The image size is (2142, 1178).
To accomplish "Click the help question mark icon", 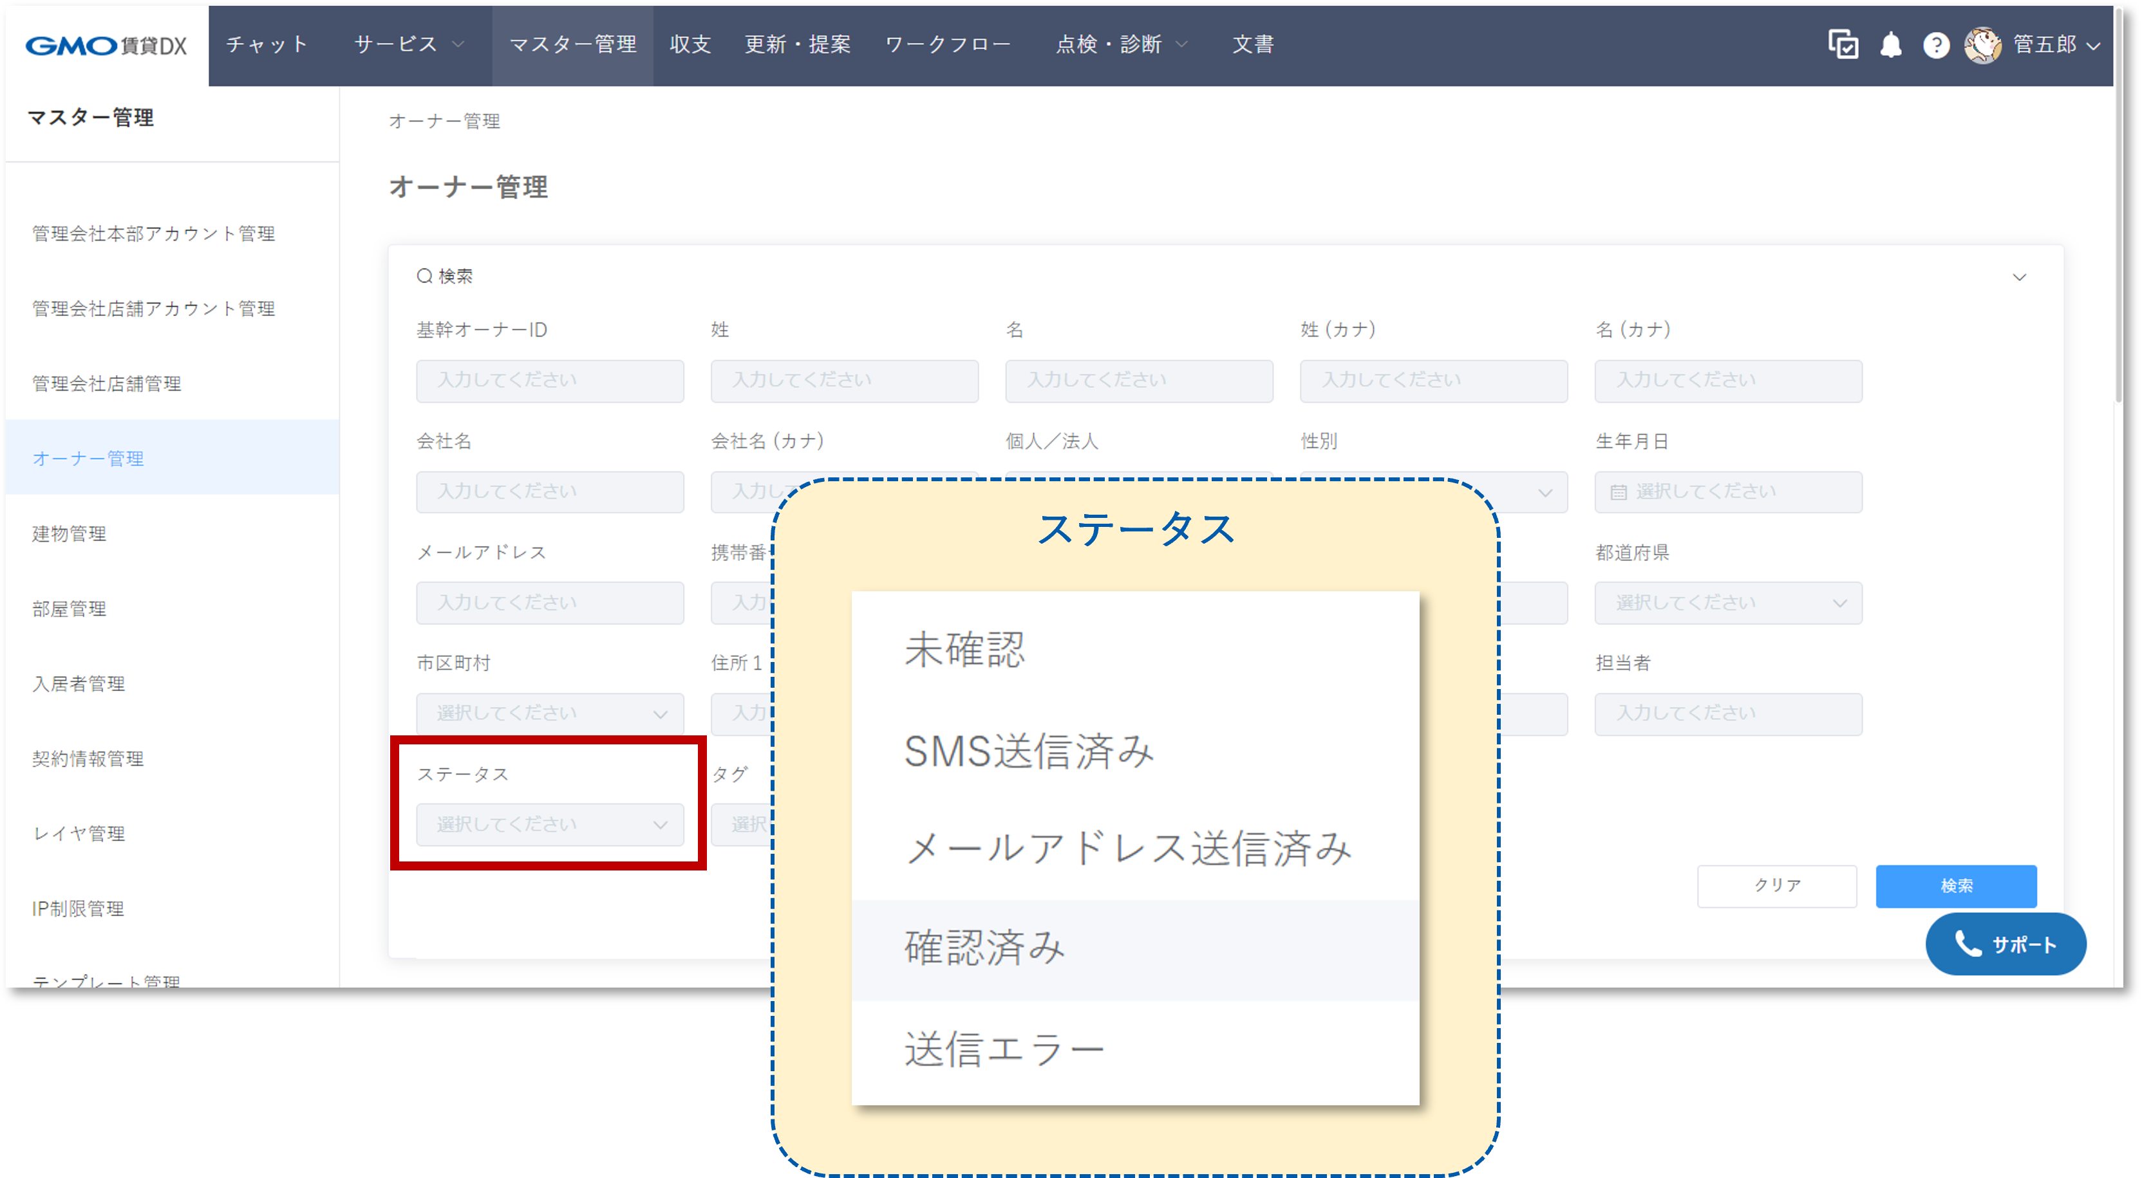I will pyautogui.click(x=1937, y=45).
